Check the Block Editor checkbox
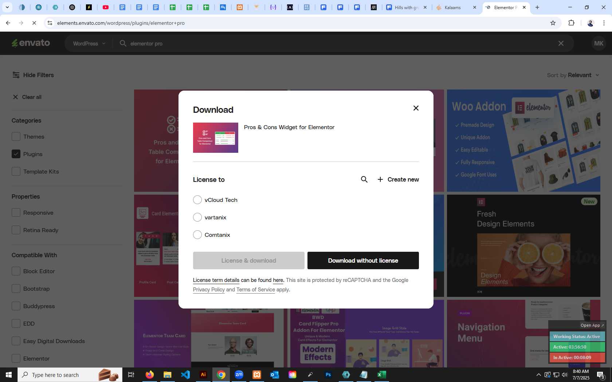612x382 pixels. [16, 271]
